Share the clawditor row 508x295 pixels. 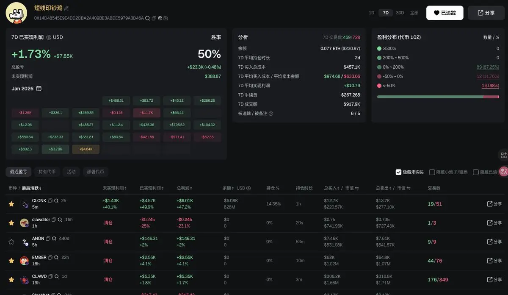pos(494,223)
